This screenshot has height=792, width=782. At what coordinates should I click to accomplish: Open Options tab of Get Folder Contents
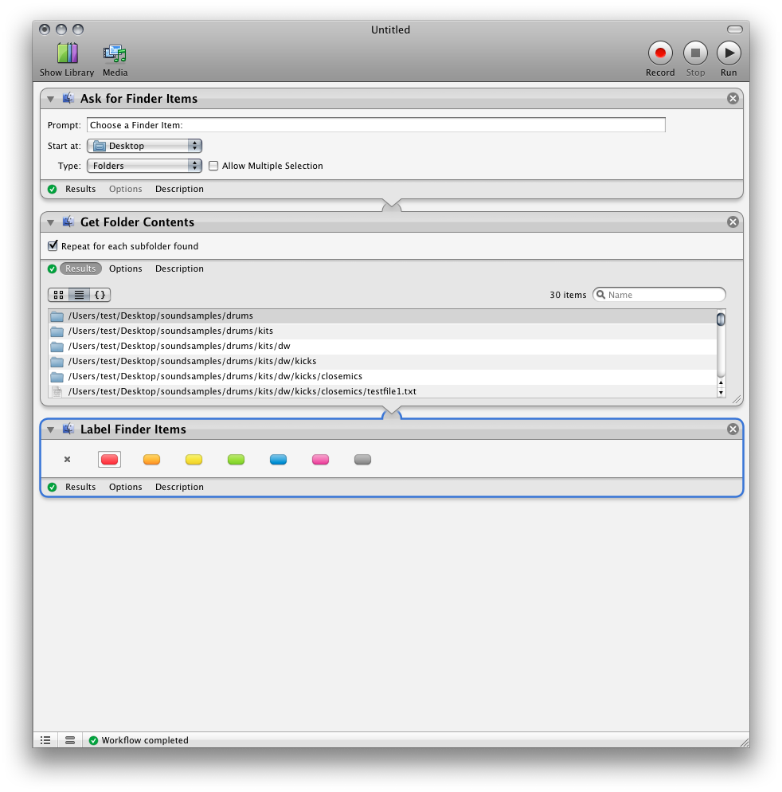point(125,269)
